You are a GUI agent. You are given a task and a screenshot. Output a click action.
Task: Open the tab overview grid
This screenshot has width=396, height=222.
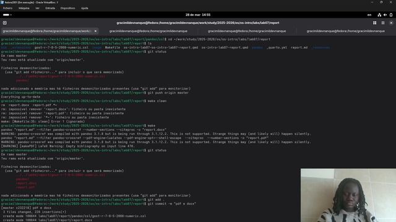(374, 23)
